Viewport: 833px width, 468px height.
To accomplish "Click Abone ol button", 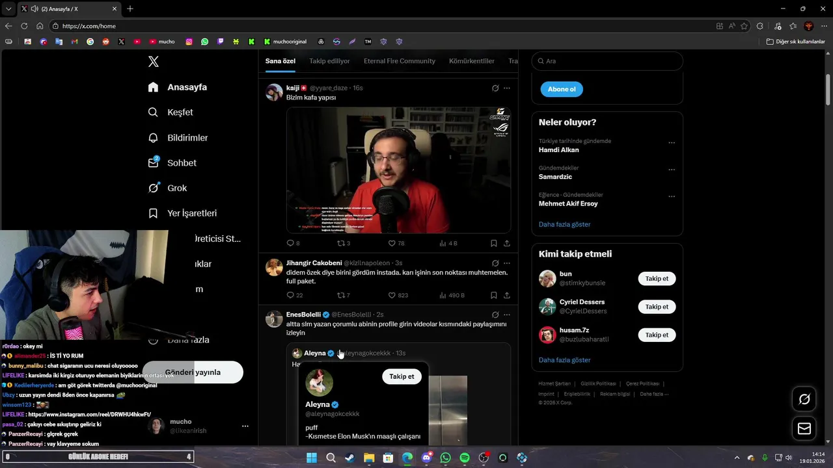I will pyautogui.click(x=562, y=89).
